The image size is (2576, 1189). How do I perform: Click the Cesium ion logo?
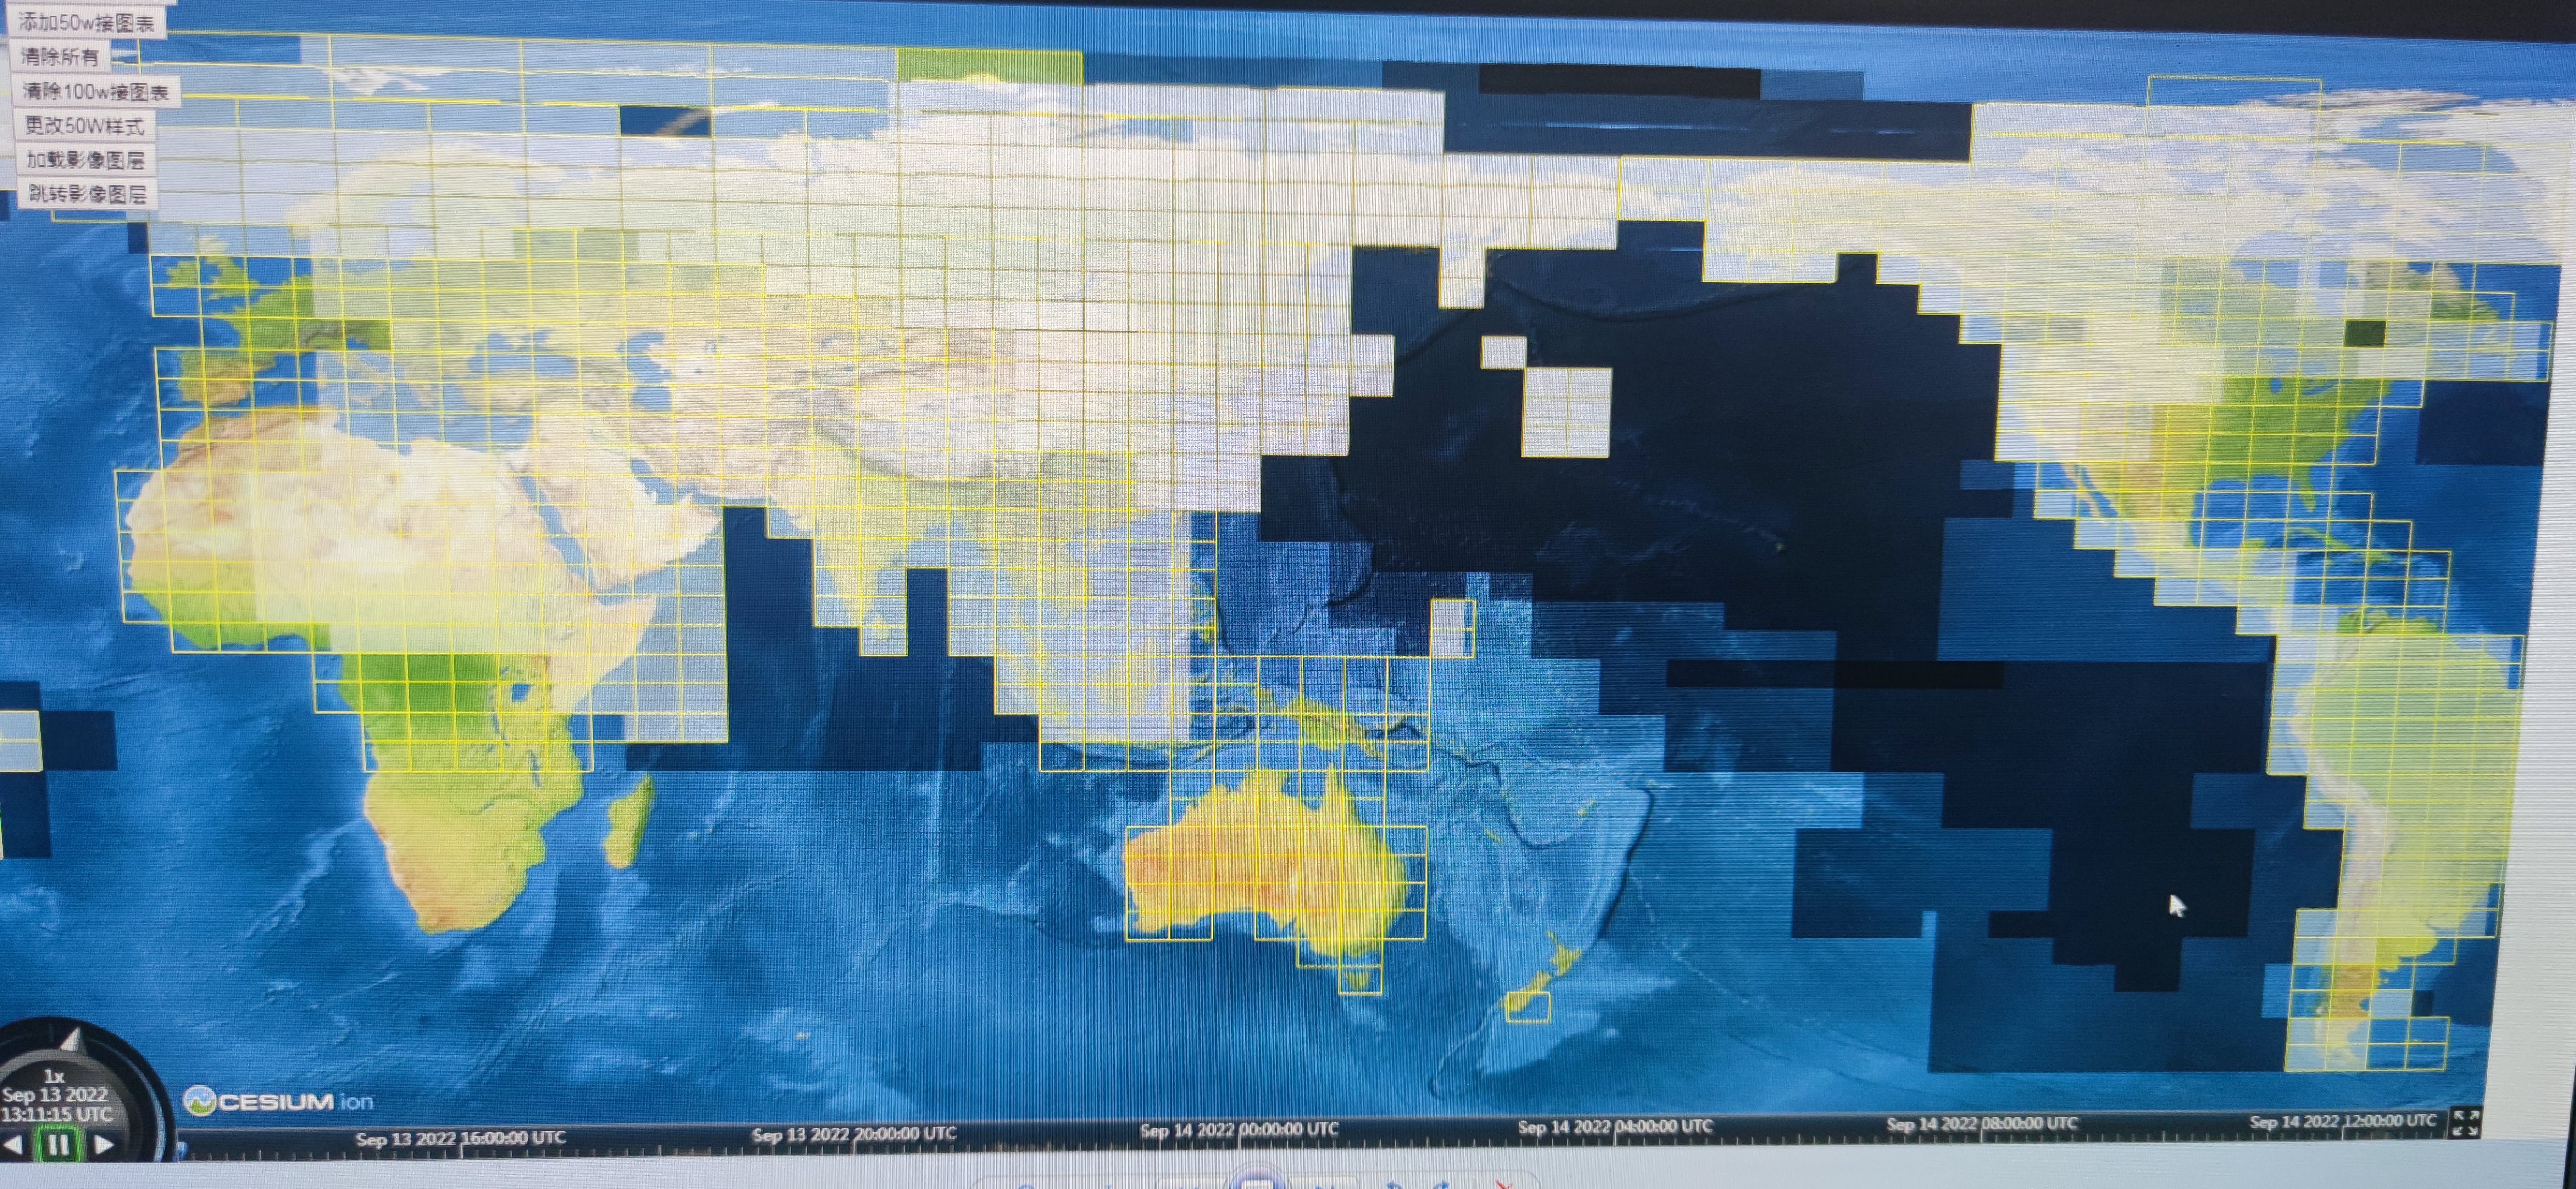click(x=279, y=1101)
